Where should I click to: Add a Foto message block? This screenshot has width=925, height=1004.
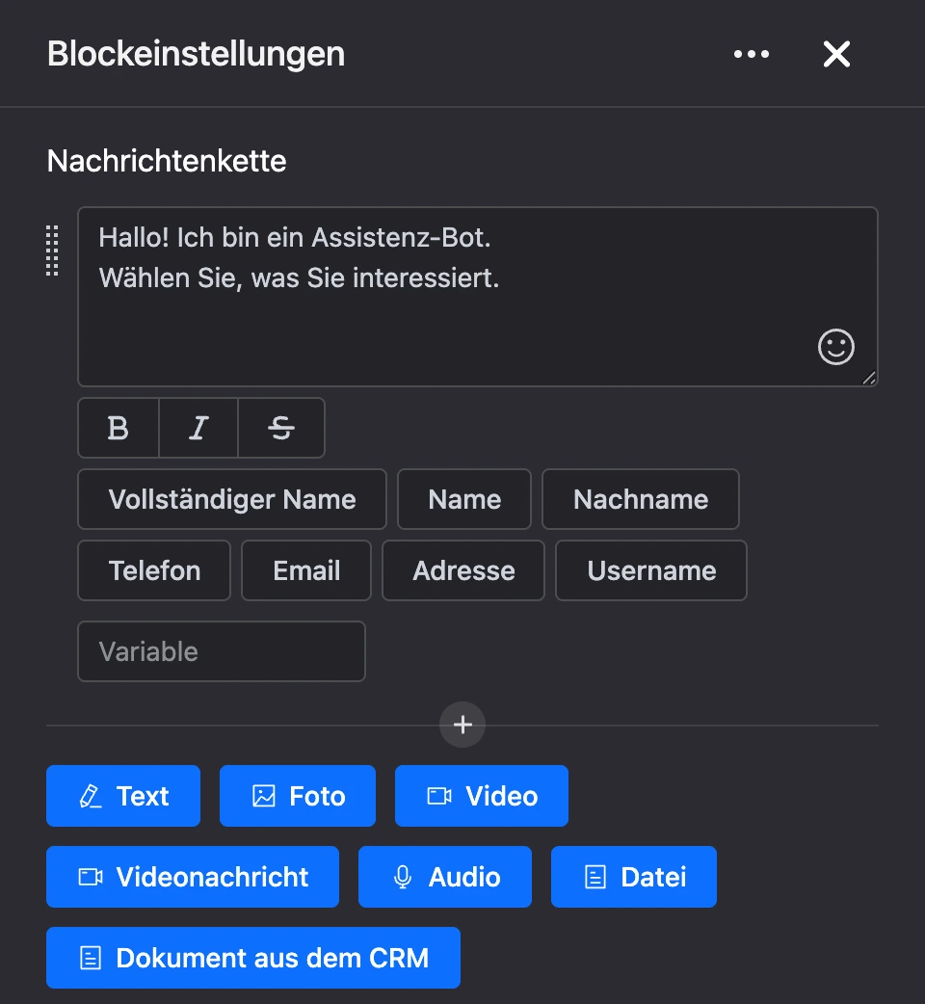point(298,796)
